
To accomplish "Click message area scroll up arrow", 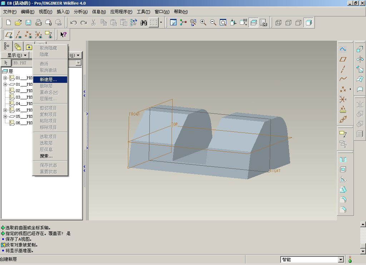I will pos(363,224).
